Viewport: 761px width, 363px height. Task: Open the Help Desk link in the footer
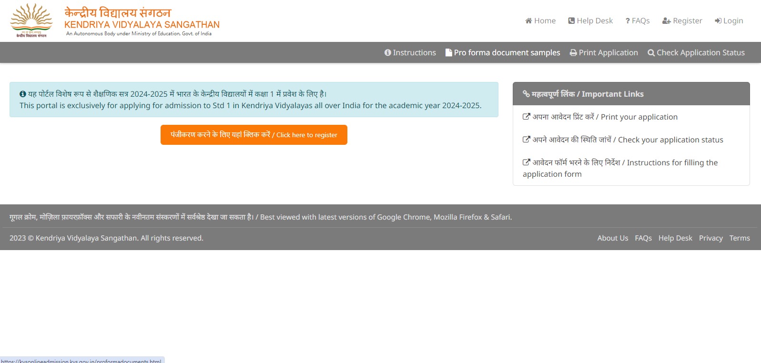(675, 238)
